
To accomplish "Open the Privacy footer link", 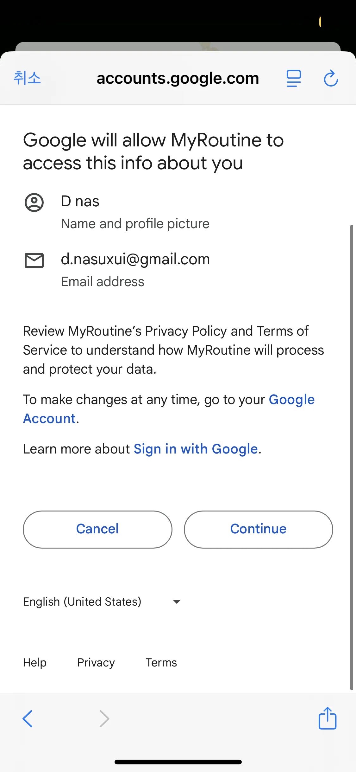I will tap(96, 662).
